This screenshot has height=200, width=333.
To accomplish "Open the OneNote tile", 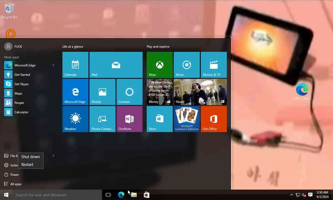I will click(x=130, y=119).
